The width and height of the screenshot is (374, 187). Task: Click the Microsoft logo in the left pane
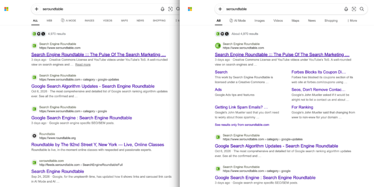[x=6, y=9]
